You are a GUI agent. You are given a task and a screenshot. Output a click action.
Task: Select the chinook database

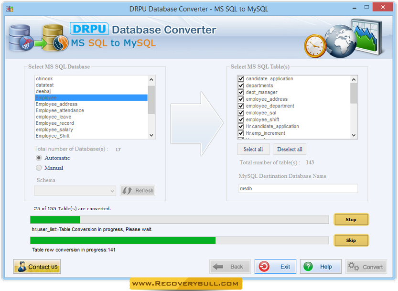[91, 79]
